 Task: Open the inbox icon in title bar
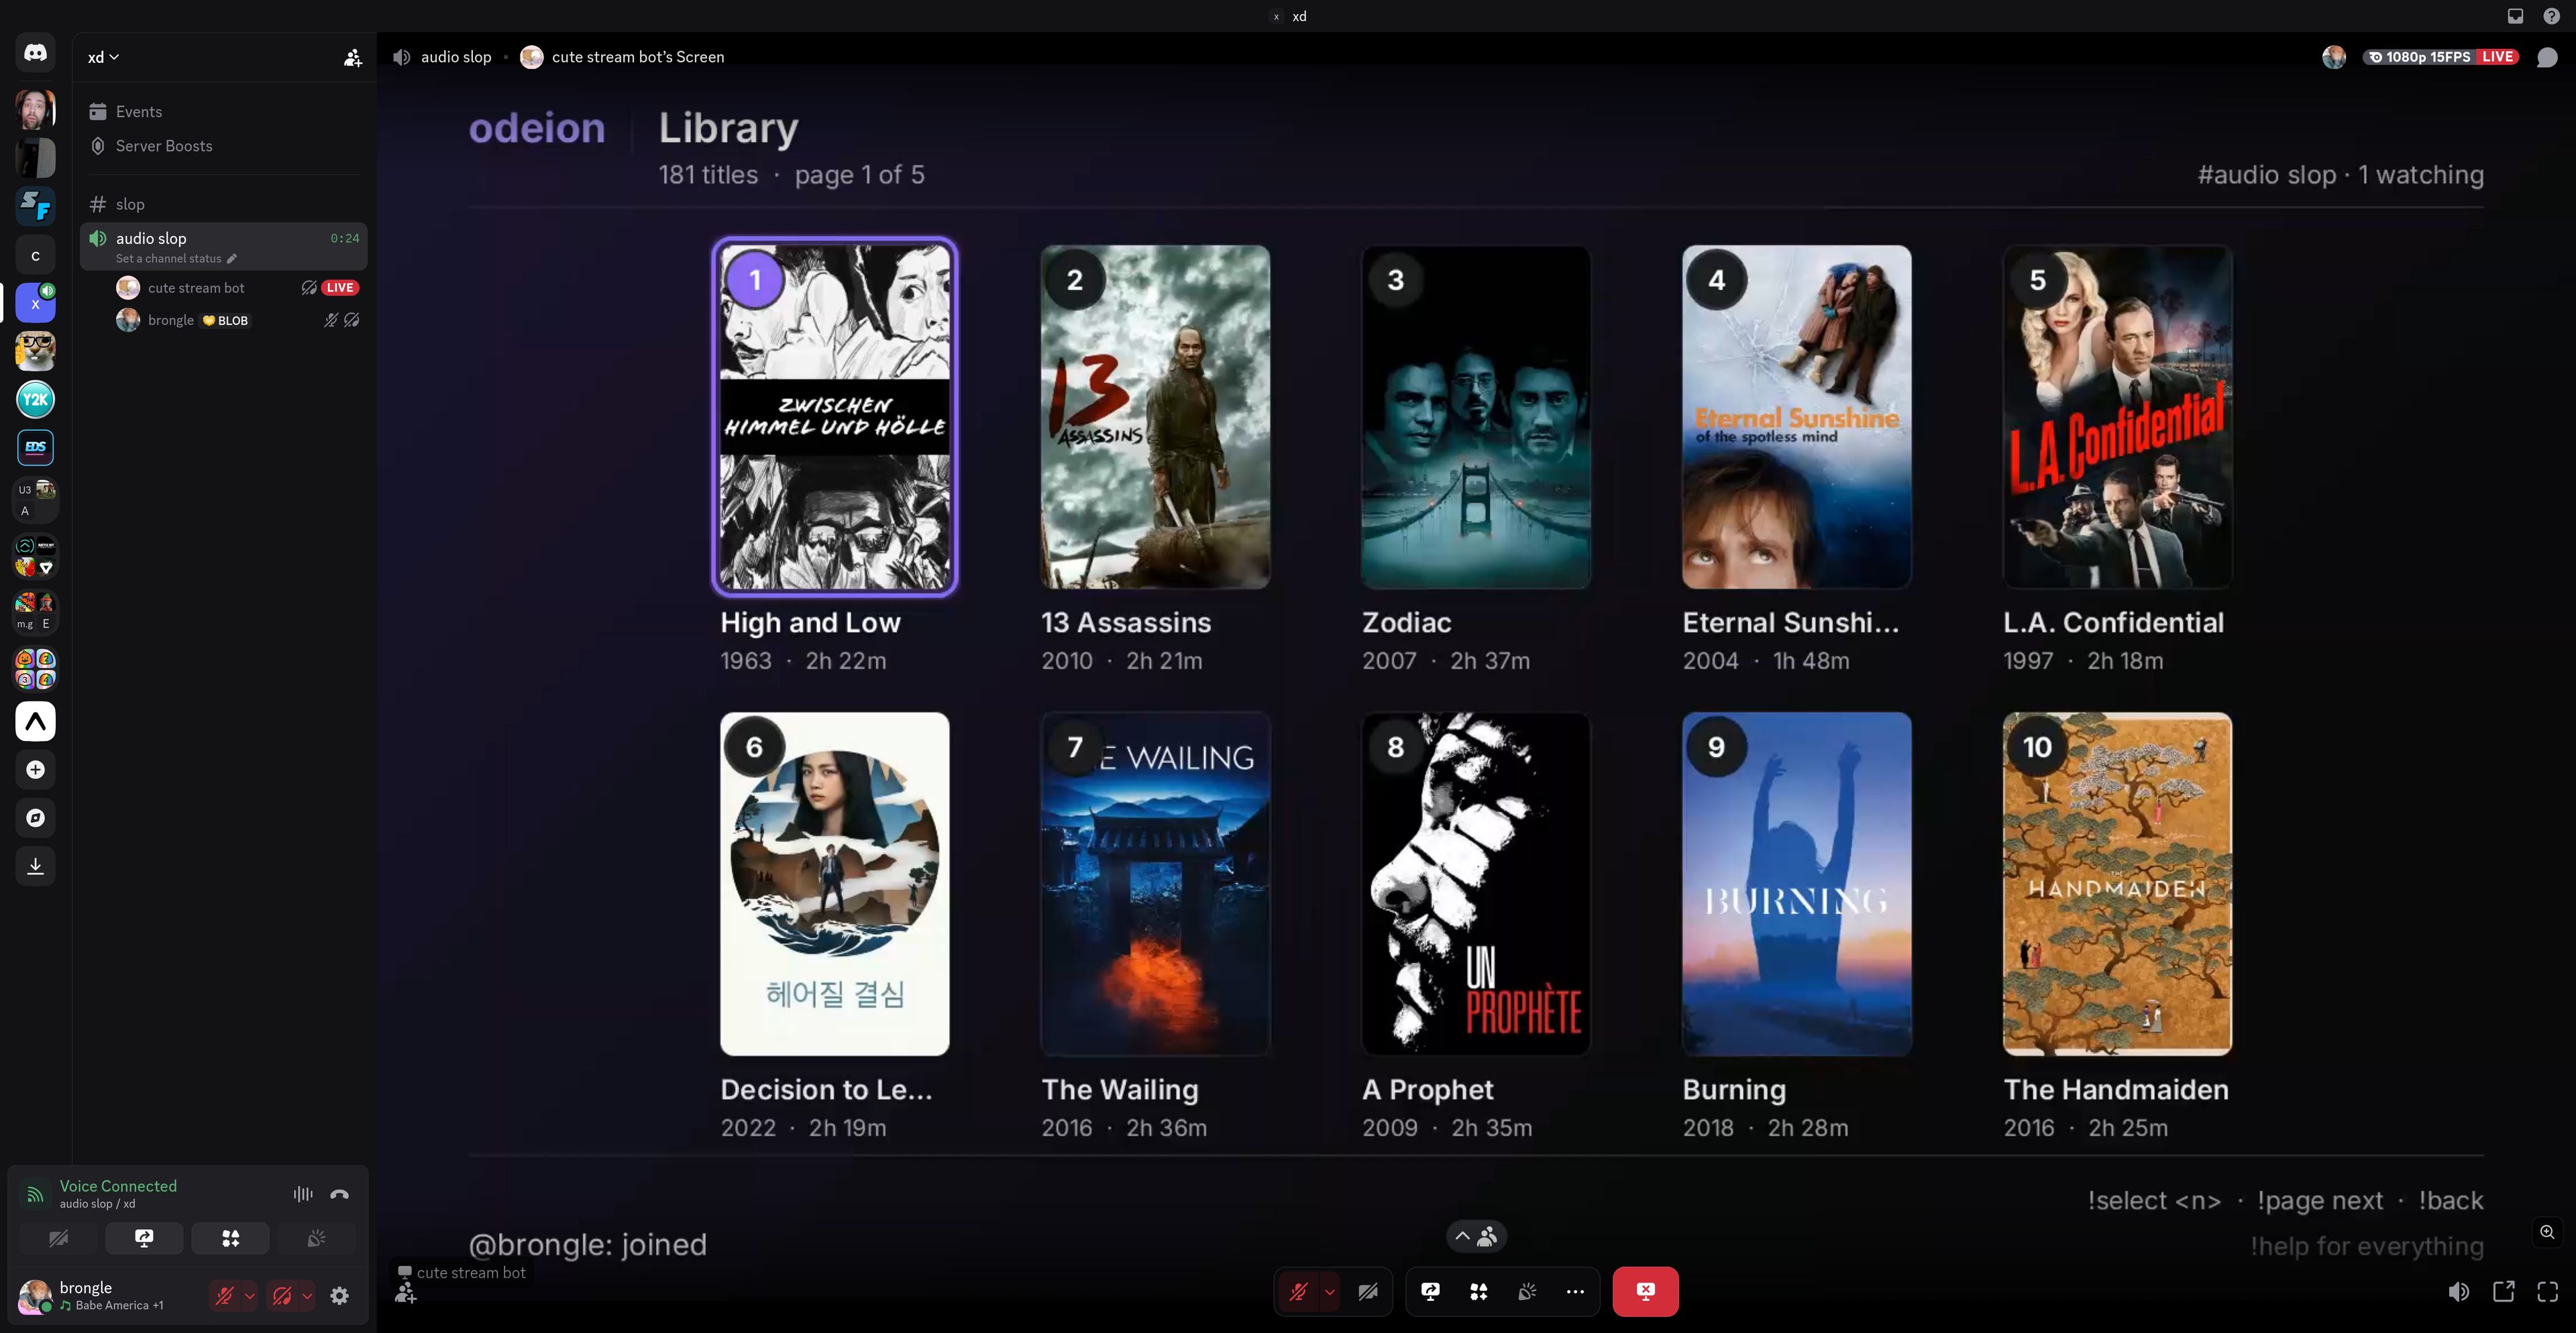(2515, 16)
